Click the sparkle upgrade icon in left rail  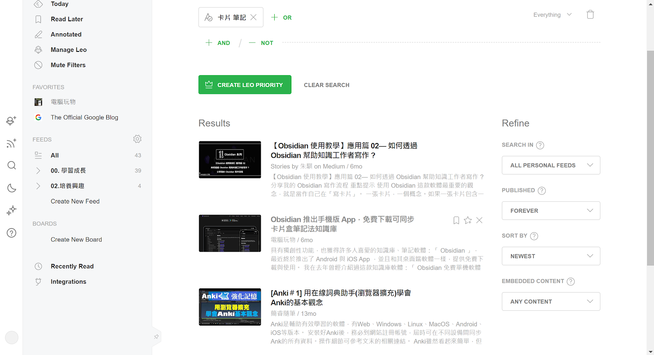[x=11, y=210]
